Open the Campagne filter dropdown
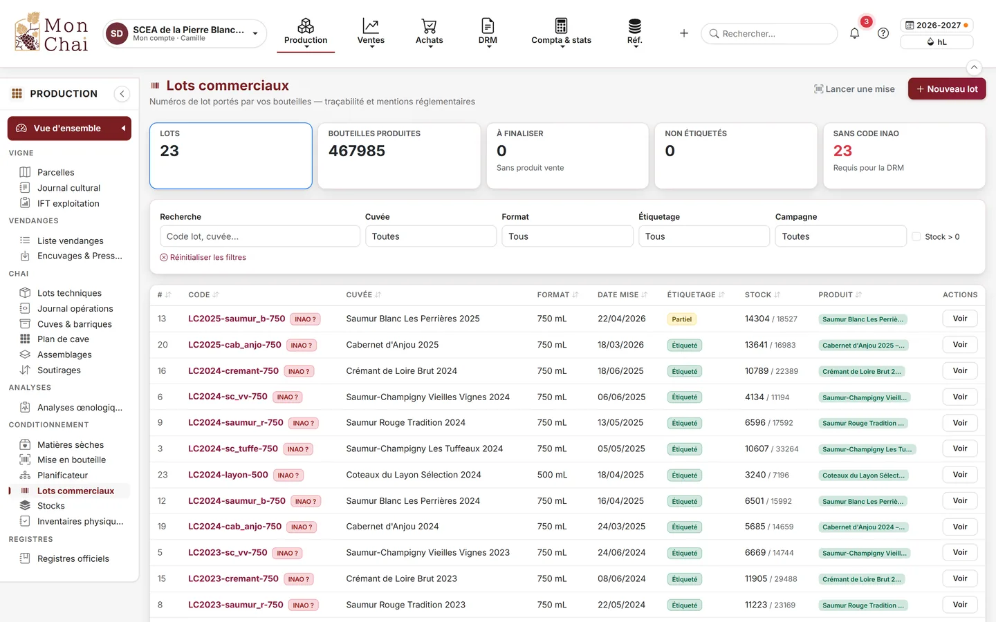 [x=840, y=236]
